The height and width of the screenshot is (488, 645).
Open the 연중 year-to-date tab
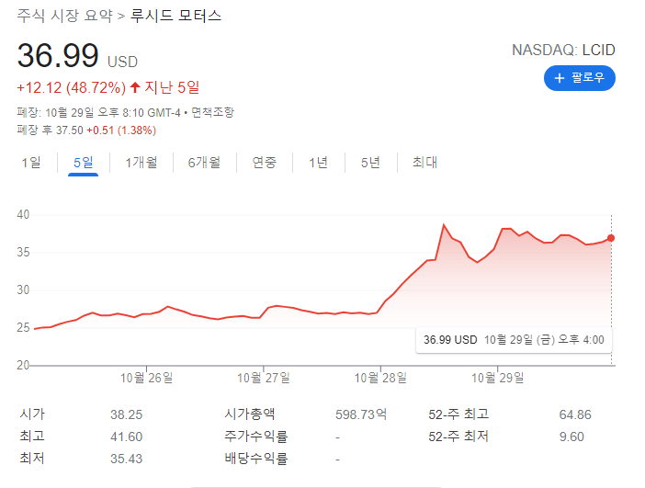264,163
